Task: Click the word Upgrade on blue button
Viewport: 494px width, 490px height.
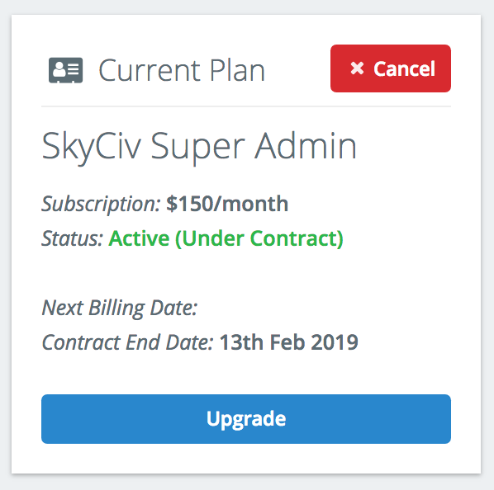Action: (x=246, y=420)
